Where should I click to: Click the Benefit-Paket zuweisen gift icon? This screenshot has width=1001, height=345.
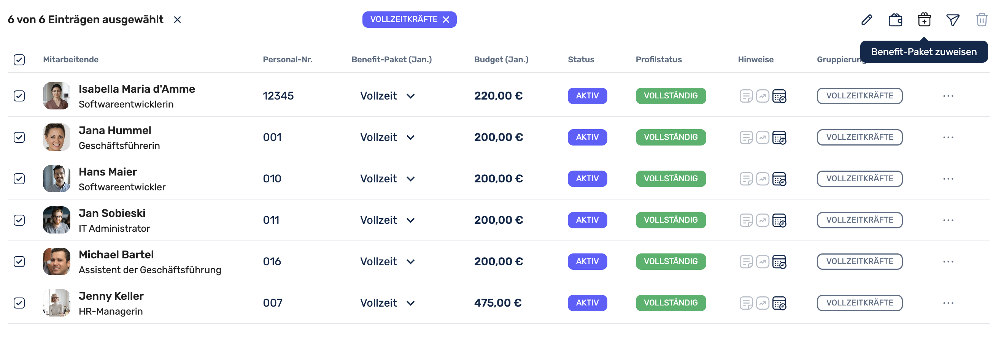coord(924,19)
